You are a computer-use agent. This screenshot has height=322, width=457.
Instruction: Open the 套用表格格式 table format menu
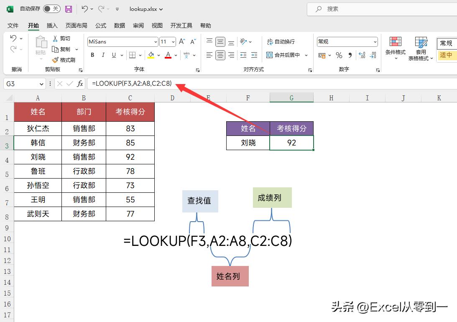(421, 49)
